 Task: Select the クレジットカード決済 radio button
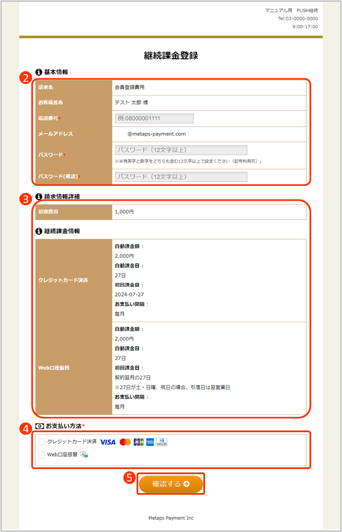click(x=42, y=442)
